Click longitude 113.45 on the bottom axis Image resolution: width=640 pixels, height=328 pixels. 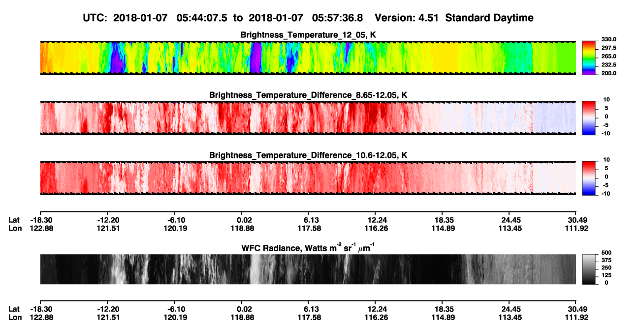pos(510,317)
